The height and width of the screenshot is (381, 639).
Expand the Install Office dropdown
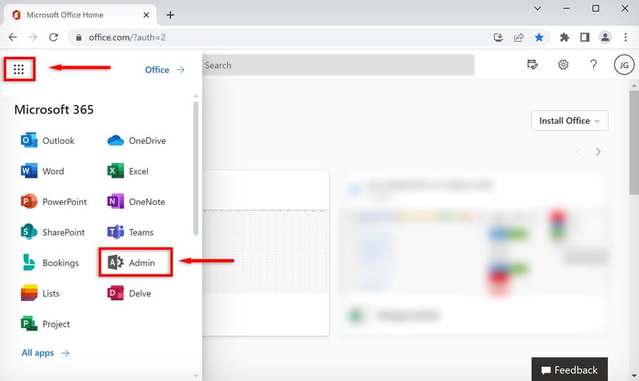click(569, 121)
